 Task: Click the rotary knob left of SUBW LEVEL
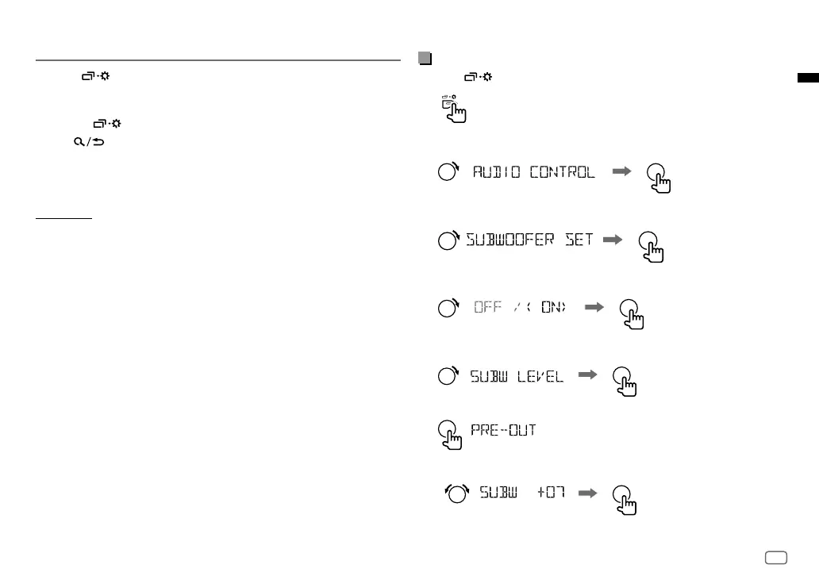click(448, 376)
